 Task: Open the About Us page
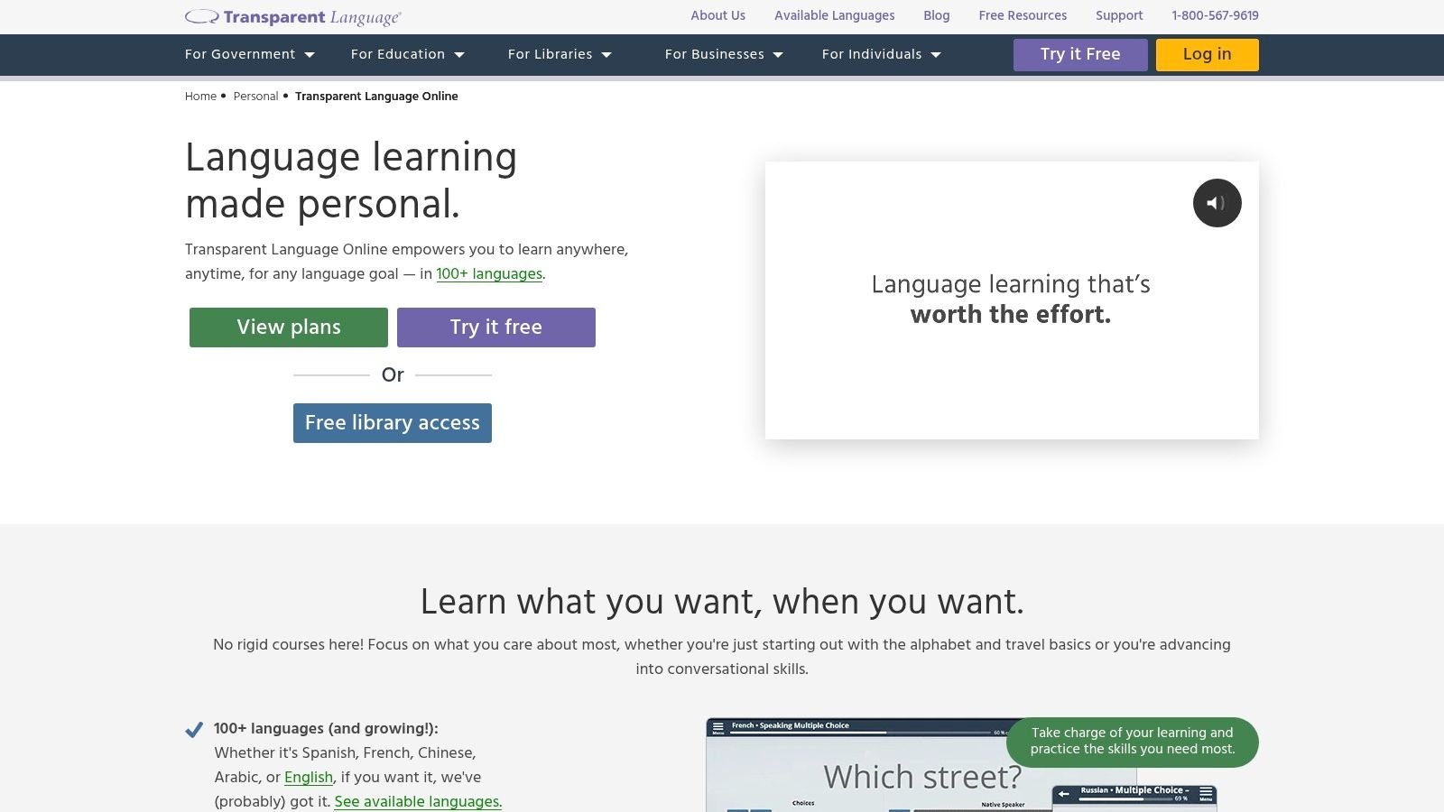[x=717, y=15]
